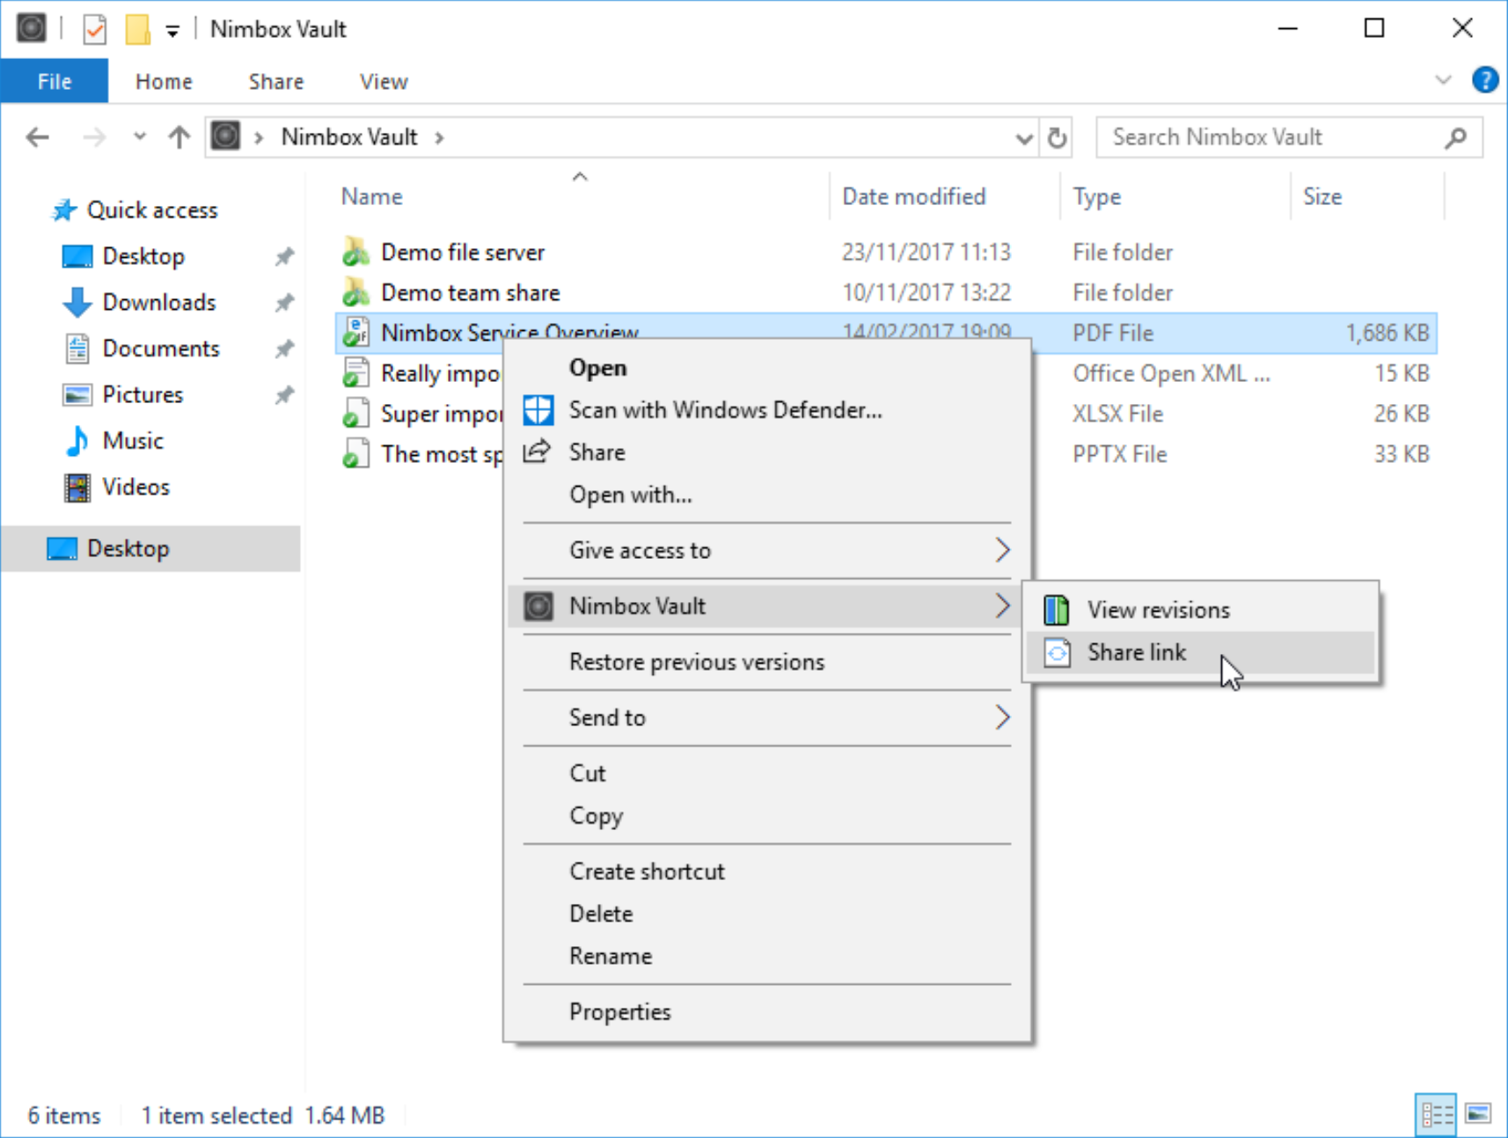Click the Properties quick access toolbar icon
Screen dimensions: 1508x1138
[x=94, y=29]
